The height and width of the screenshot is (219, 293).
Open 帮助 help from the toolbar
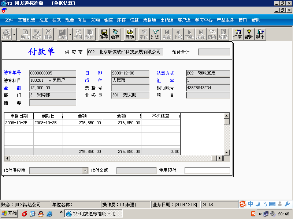pyautogui.click(x=249, y=34)
